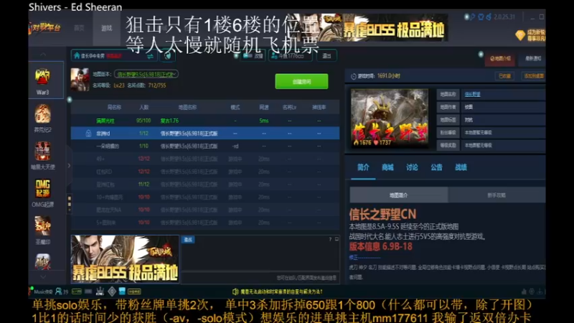Click the gold diamond VIP icon
Viewport: 574px width, 323px height.
pyautogui.click(x=520, y=35)
